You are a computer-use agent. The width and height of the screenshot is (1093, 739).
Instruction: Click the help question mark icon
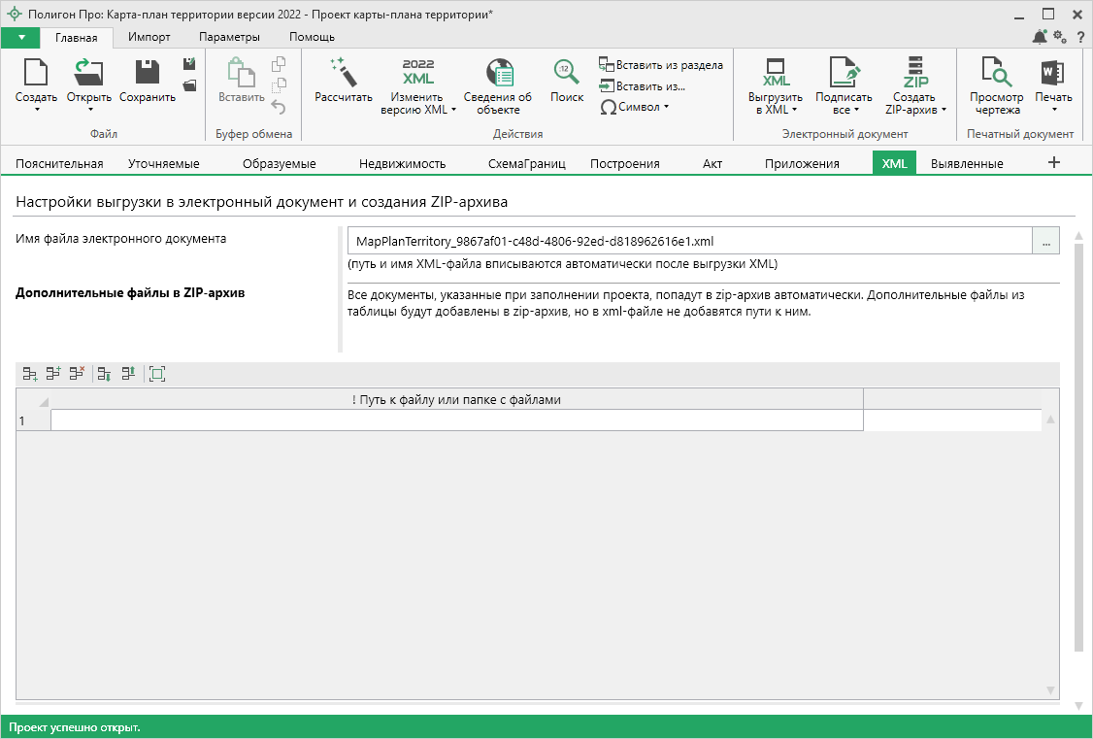coord(1079,37)
